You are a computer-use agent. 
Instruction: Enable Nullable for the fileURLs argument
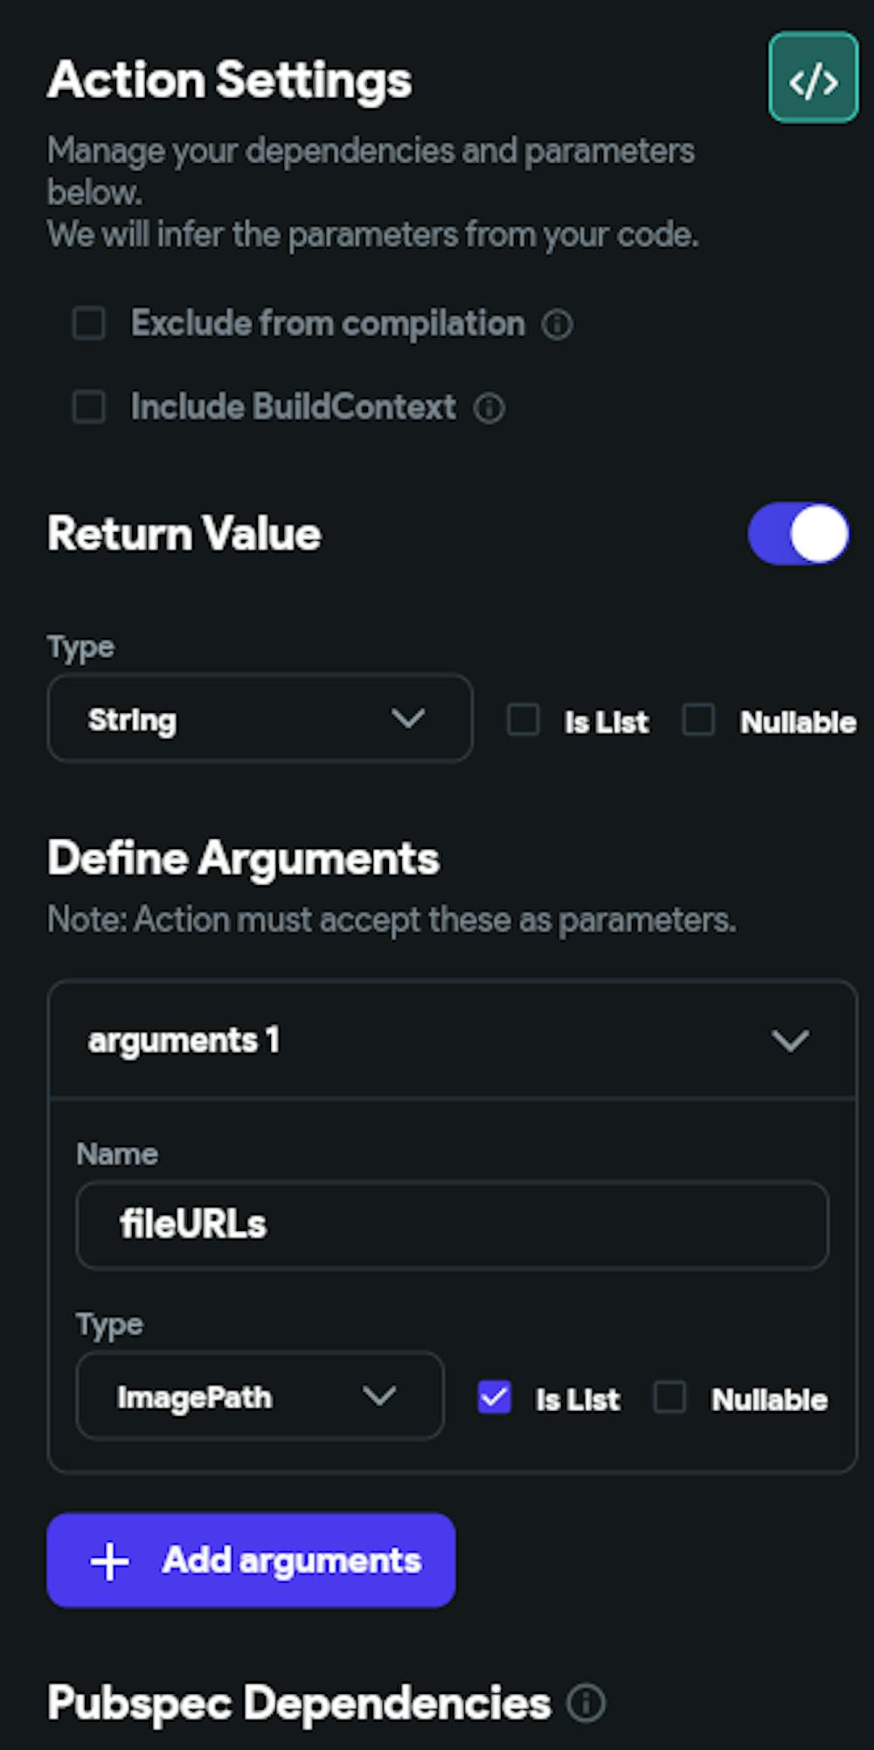pos(670,1397)
